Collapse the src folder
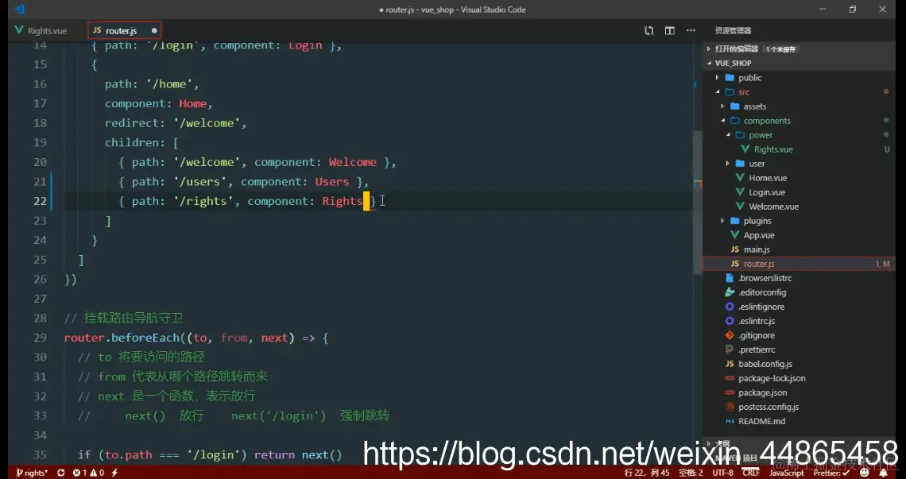Image resolution: width=906 pixels, height=479 pixels. [717, 92]
